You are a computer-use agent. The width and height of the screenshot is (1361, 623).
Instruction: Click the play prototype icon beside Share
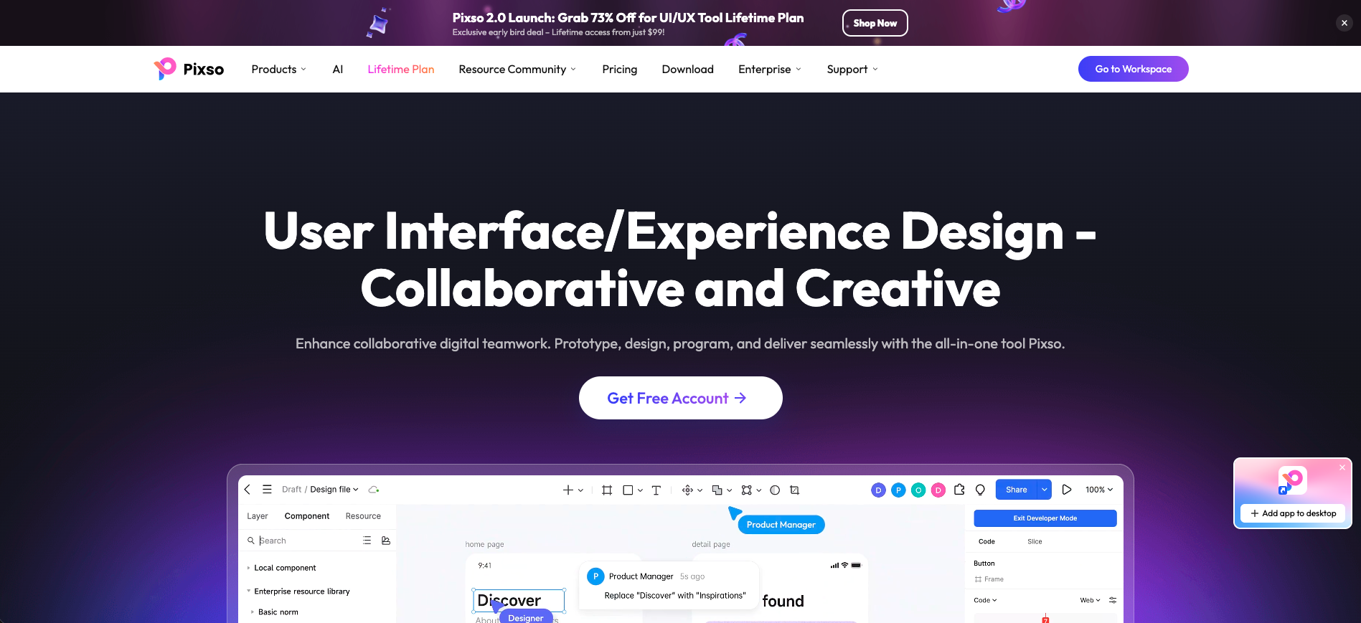click(1066, 490)
